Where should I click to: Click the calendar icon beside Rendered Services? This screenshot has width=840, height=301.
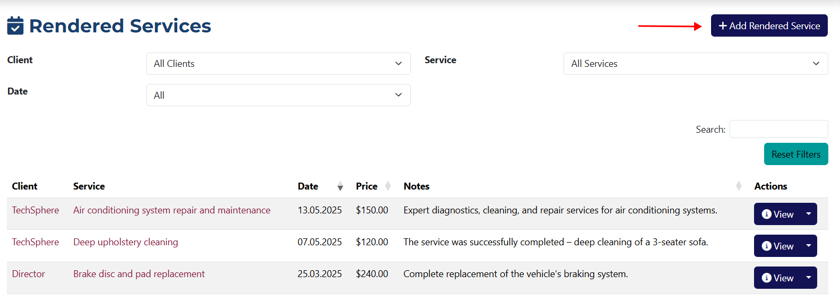pos(15,25)
